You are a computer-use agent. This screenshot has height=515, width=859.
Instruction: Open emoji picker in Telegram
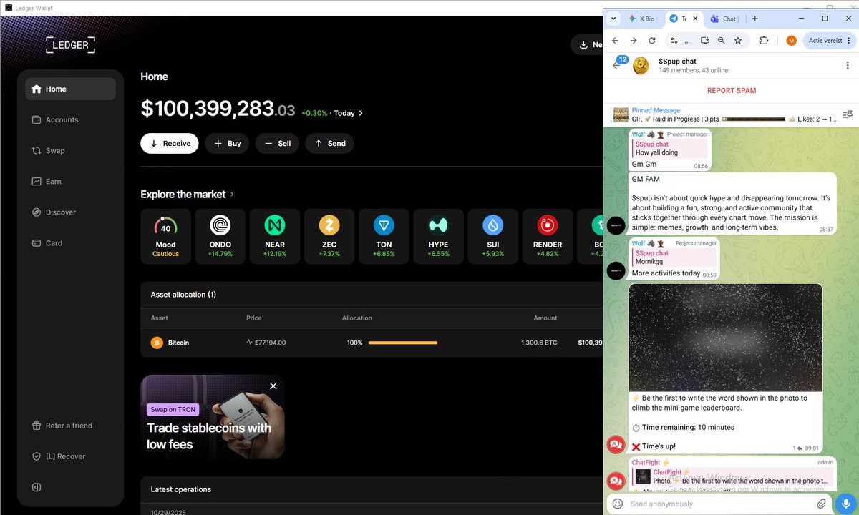[618, 504]
